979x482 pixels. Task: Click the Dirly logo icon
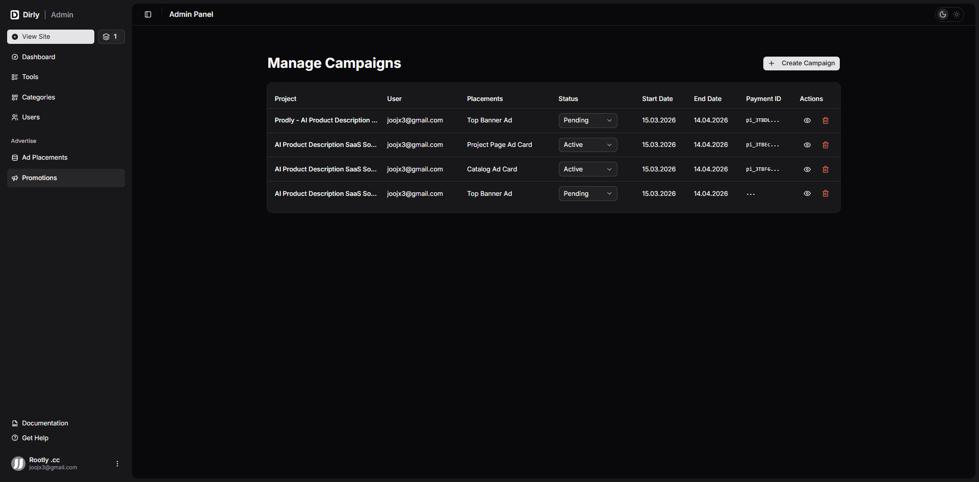click(15, 15)
